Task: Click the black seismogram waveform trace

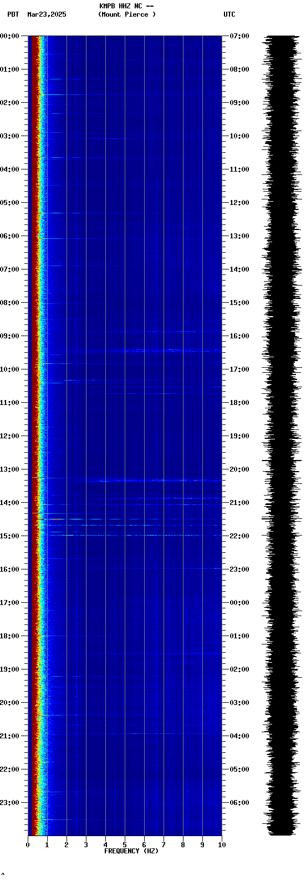Action: [x=281, y=436]
